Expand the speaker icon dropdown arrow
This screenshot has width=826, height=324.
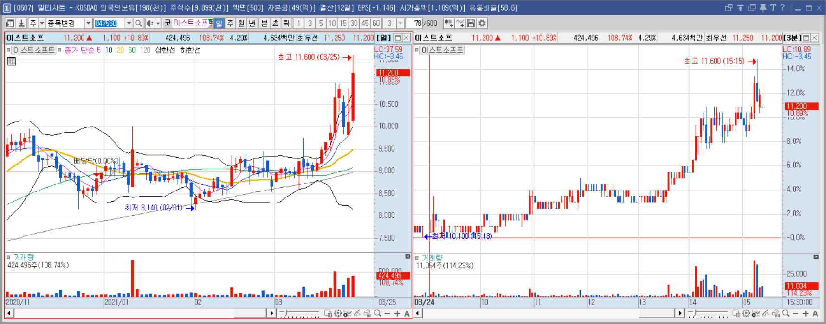pos(158,23)
